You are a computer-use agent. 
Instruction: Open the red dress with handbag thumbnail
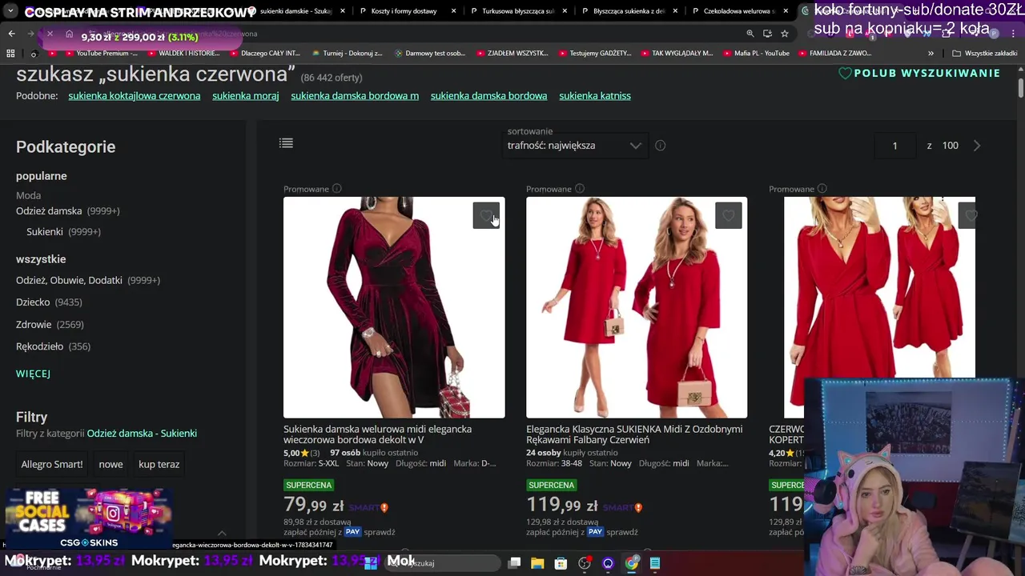637,307
